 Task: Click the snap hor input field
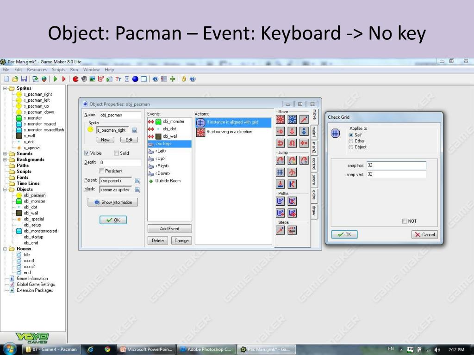tap(396, 165)
